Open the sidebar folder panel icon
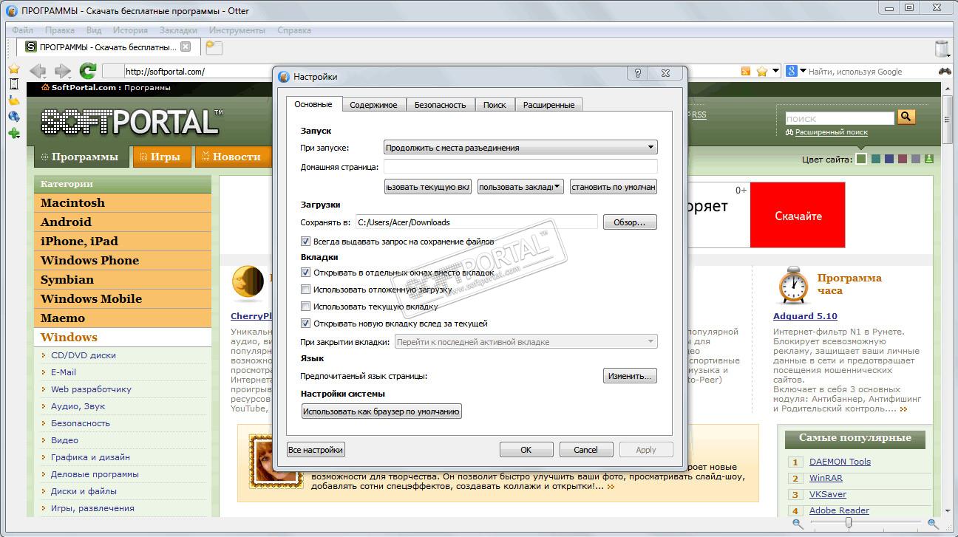The height and width of the screenshot is (537, 958). [x=13, y=100]
